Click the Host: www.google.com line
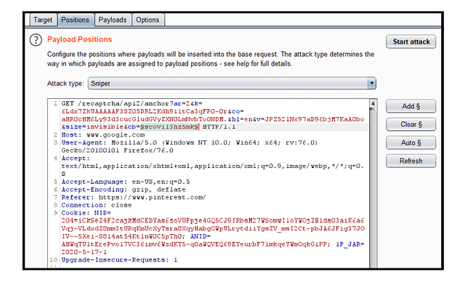Image resolution: width=465 pixels, height=285 pixels. coord(103,135)
